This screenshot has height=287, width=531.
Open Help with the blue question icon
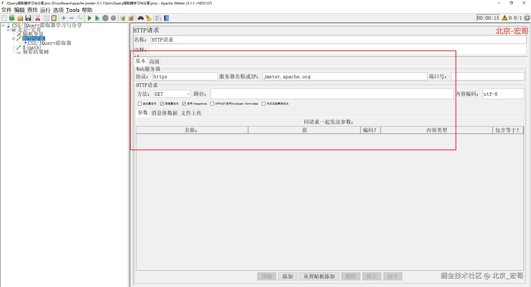(x=166, y=18)
